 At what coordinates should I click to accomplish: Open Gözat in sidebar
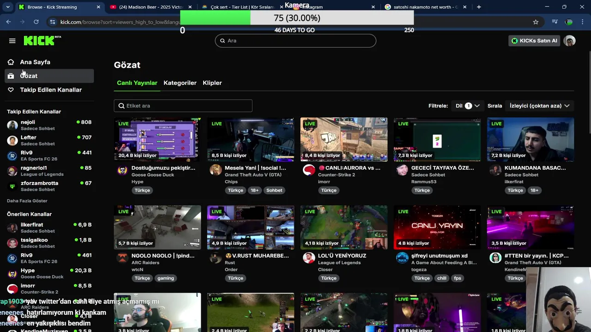pos(49,76)
